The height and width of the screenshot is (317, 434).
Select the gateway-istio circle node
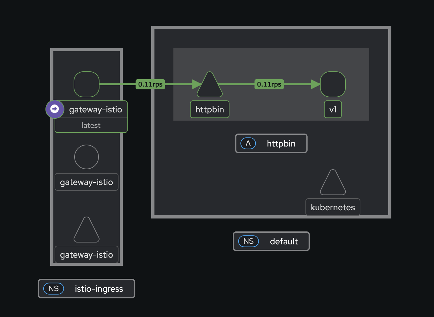(87, 157)
